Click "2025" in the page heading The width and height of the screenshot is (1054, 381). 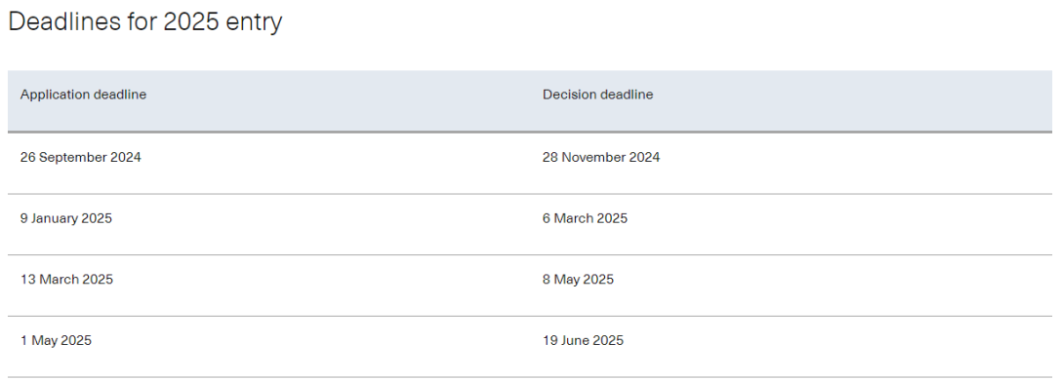(191, 22)
